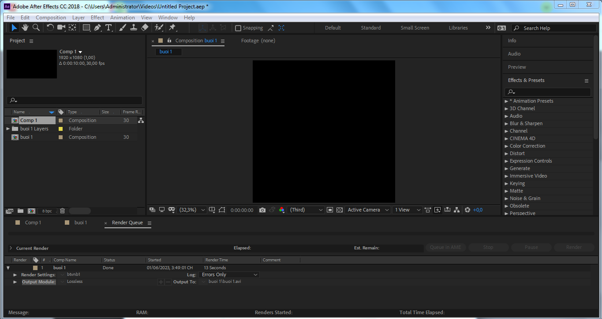Select the Puppet Pin tool
Image resolution: width=602 pixels, height=319 pixels.
(172, 28)
